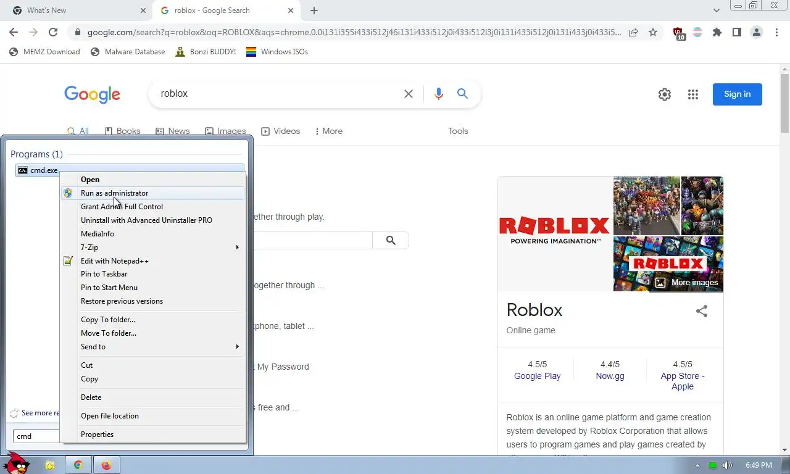The width and height of the screenshot is (790, 474).
Task: Expand the More search options
Action: (x=329, y=131)
